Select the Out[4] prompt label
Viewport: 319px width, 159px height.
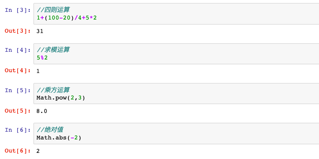(x=18, y=71)
